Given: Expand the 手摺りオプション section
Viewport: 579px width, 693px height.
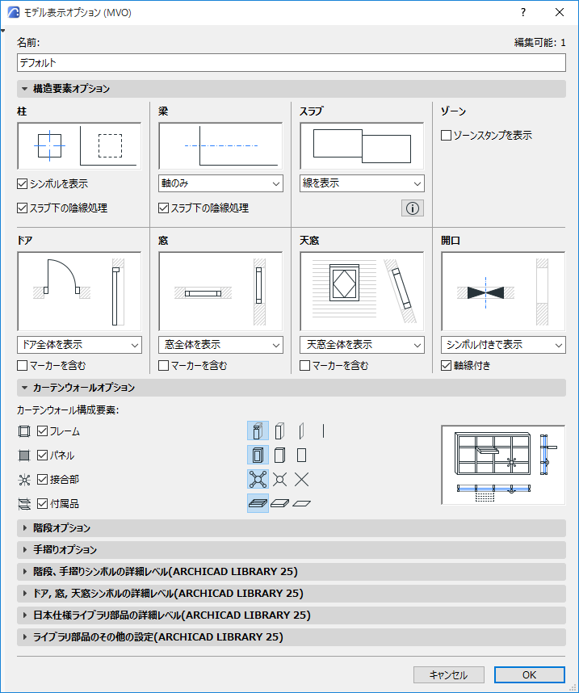Looking at the screenshot, I should tap(292, 550).
